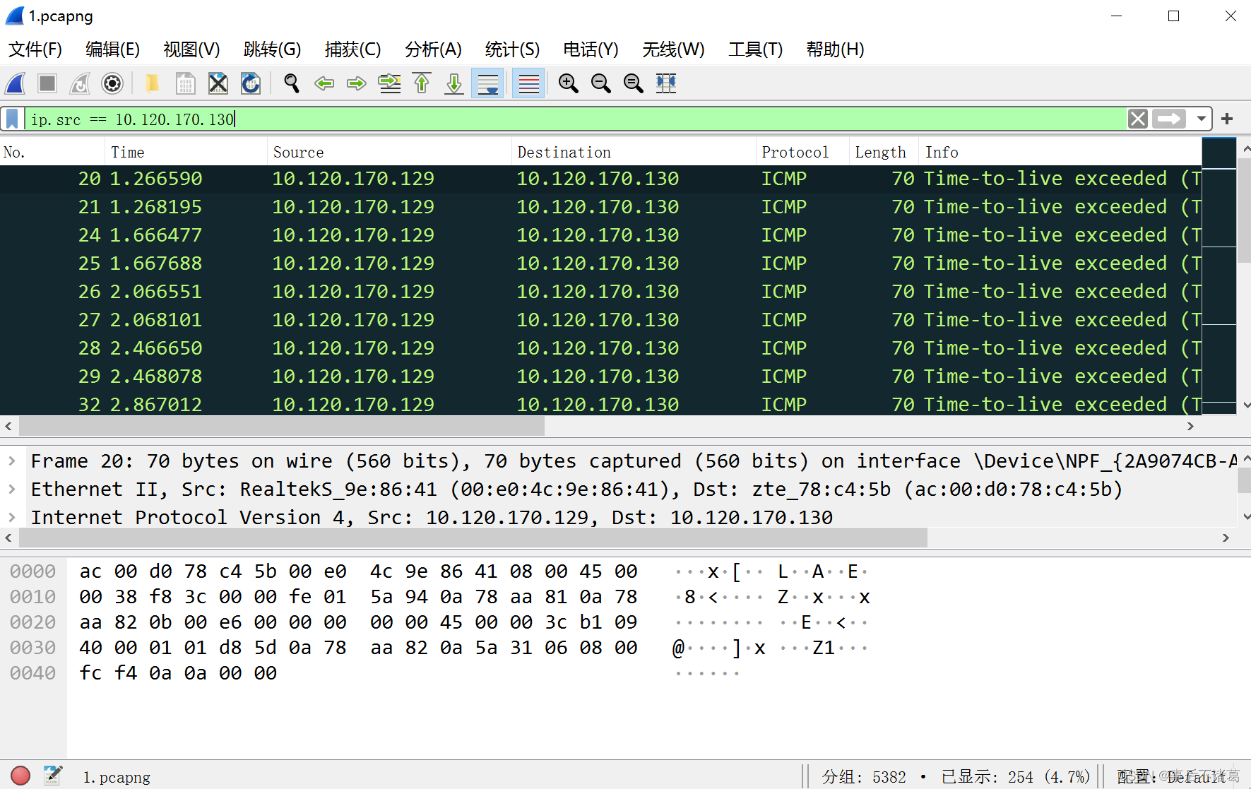Sort by the Length column header
Image resolution: width=1251 pixels, height=789 pixels.
884,152
